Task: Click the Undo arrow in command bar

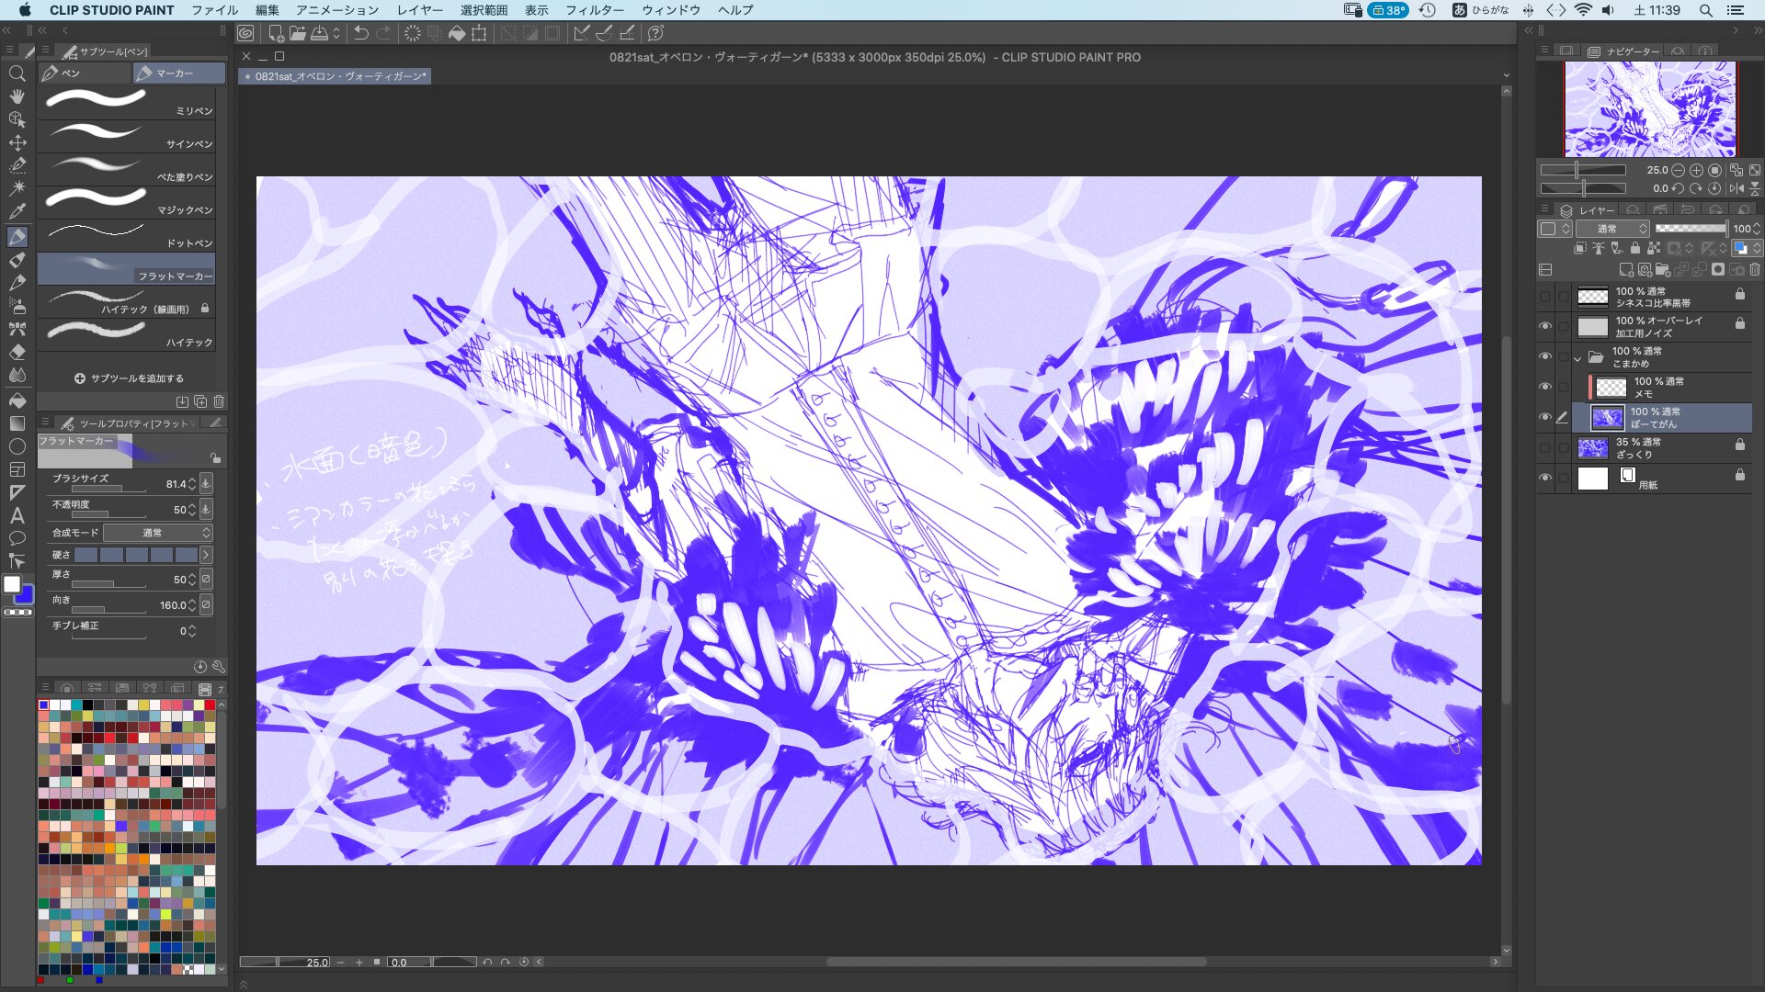Action: pyautogui.click(x=361, y=33)
